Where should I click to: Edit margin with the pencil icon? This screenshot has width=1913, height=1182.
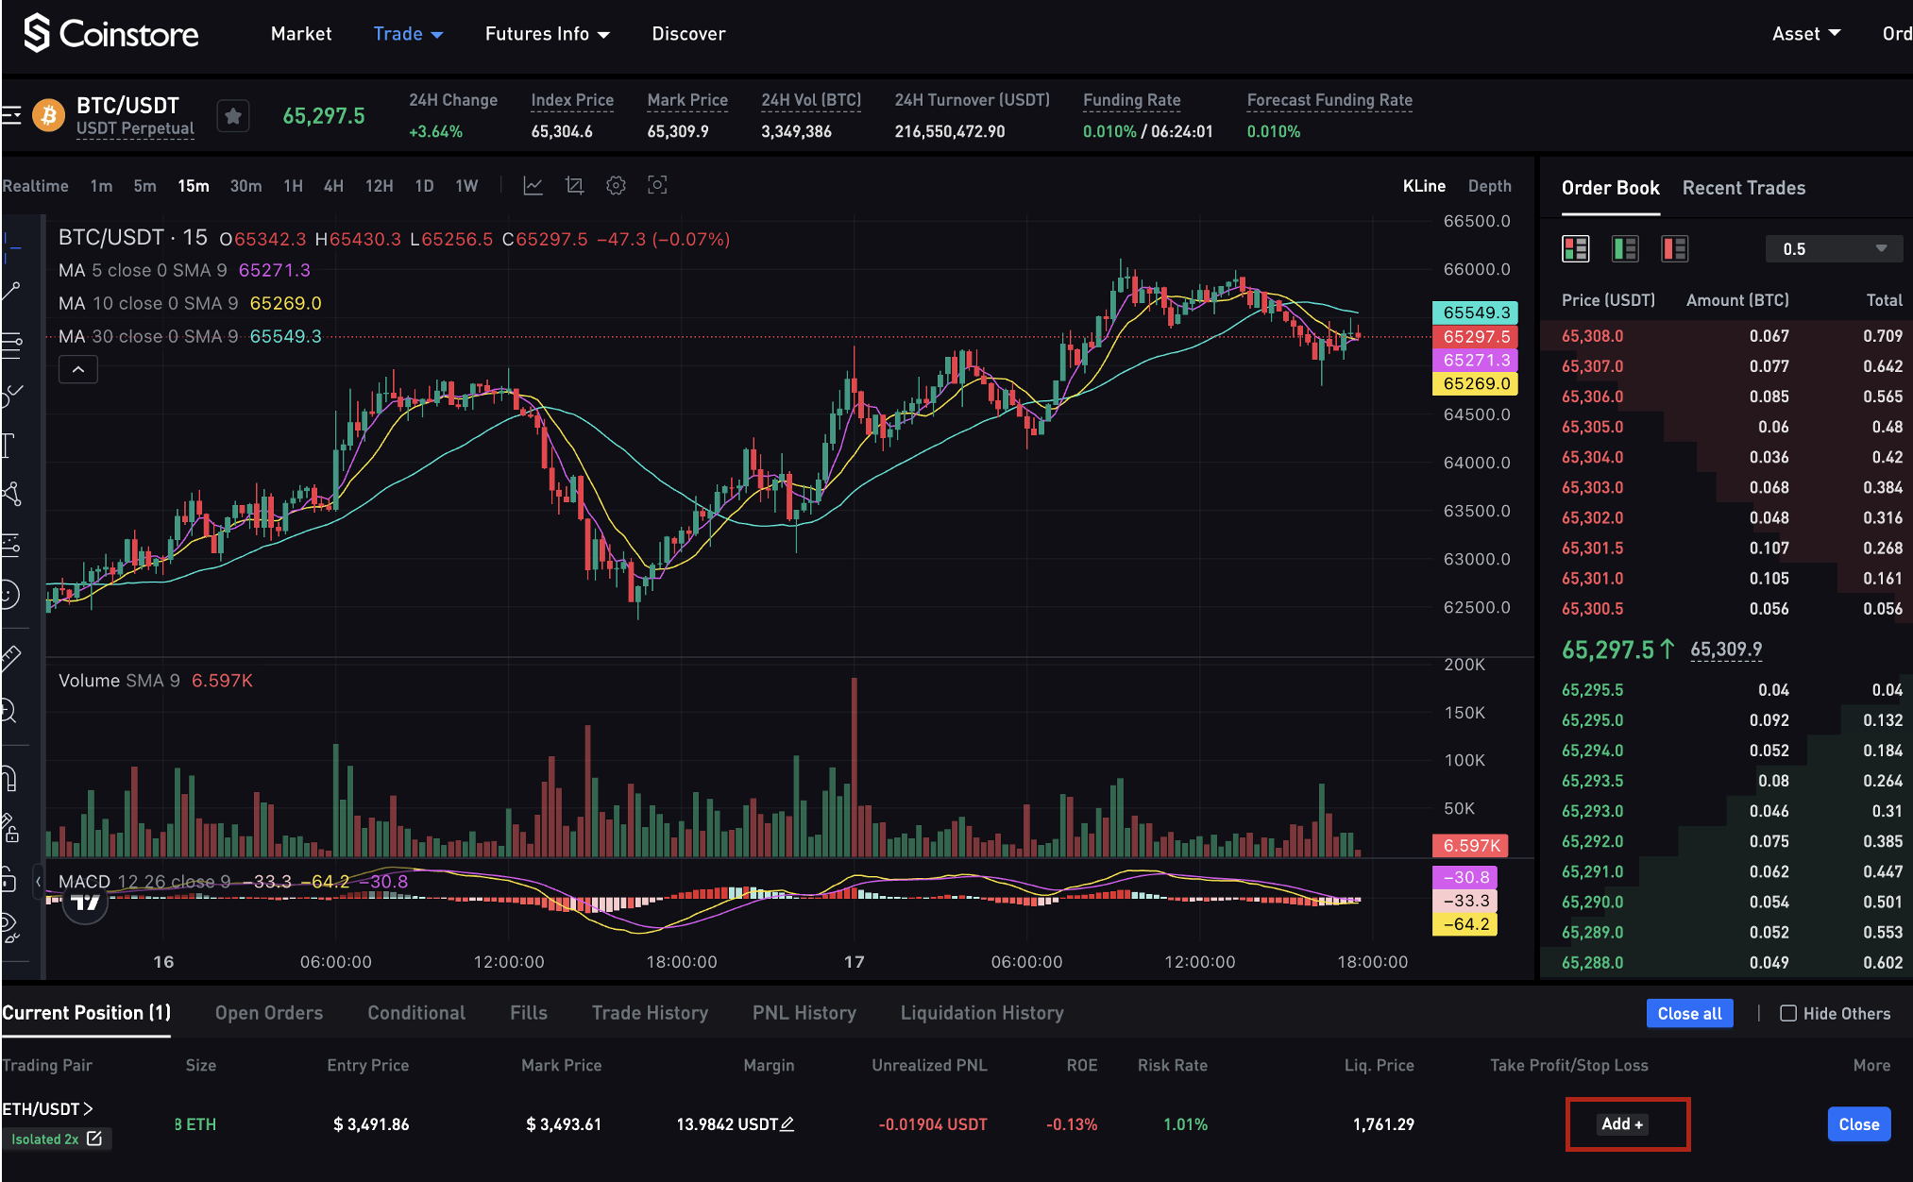pos(787,1124)
